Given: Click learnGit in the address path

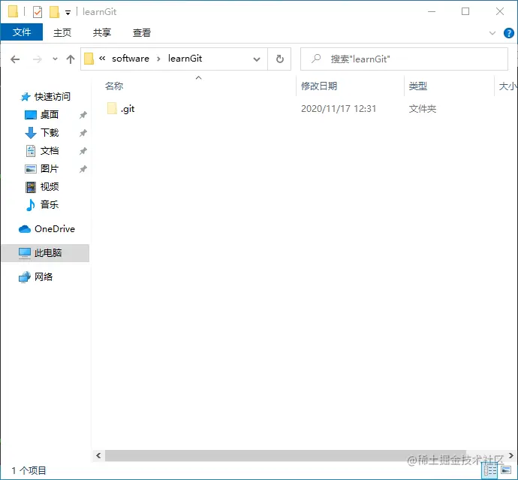Looking at the screenshot, I should pos(185,59).
